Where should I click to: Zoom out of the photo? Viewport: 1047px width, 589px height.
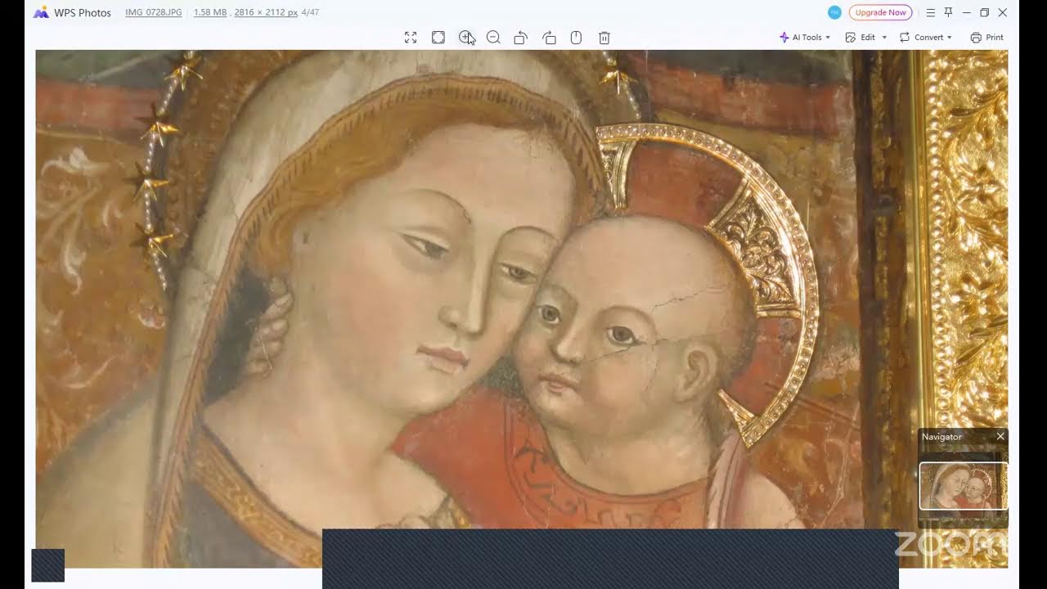pos(493,38)
